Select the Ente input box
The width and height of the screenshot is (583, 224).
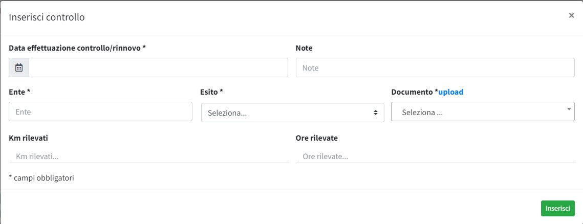(x=101, y=111)
